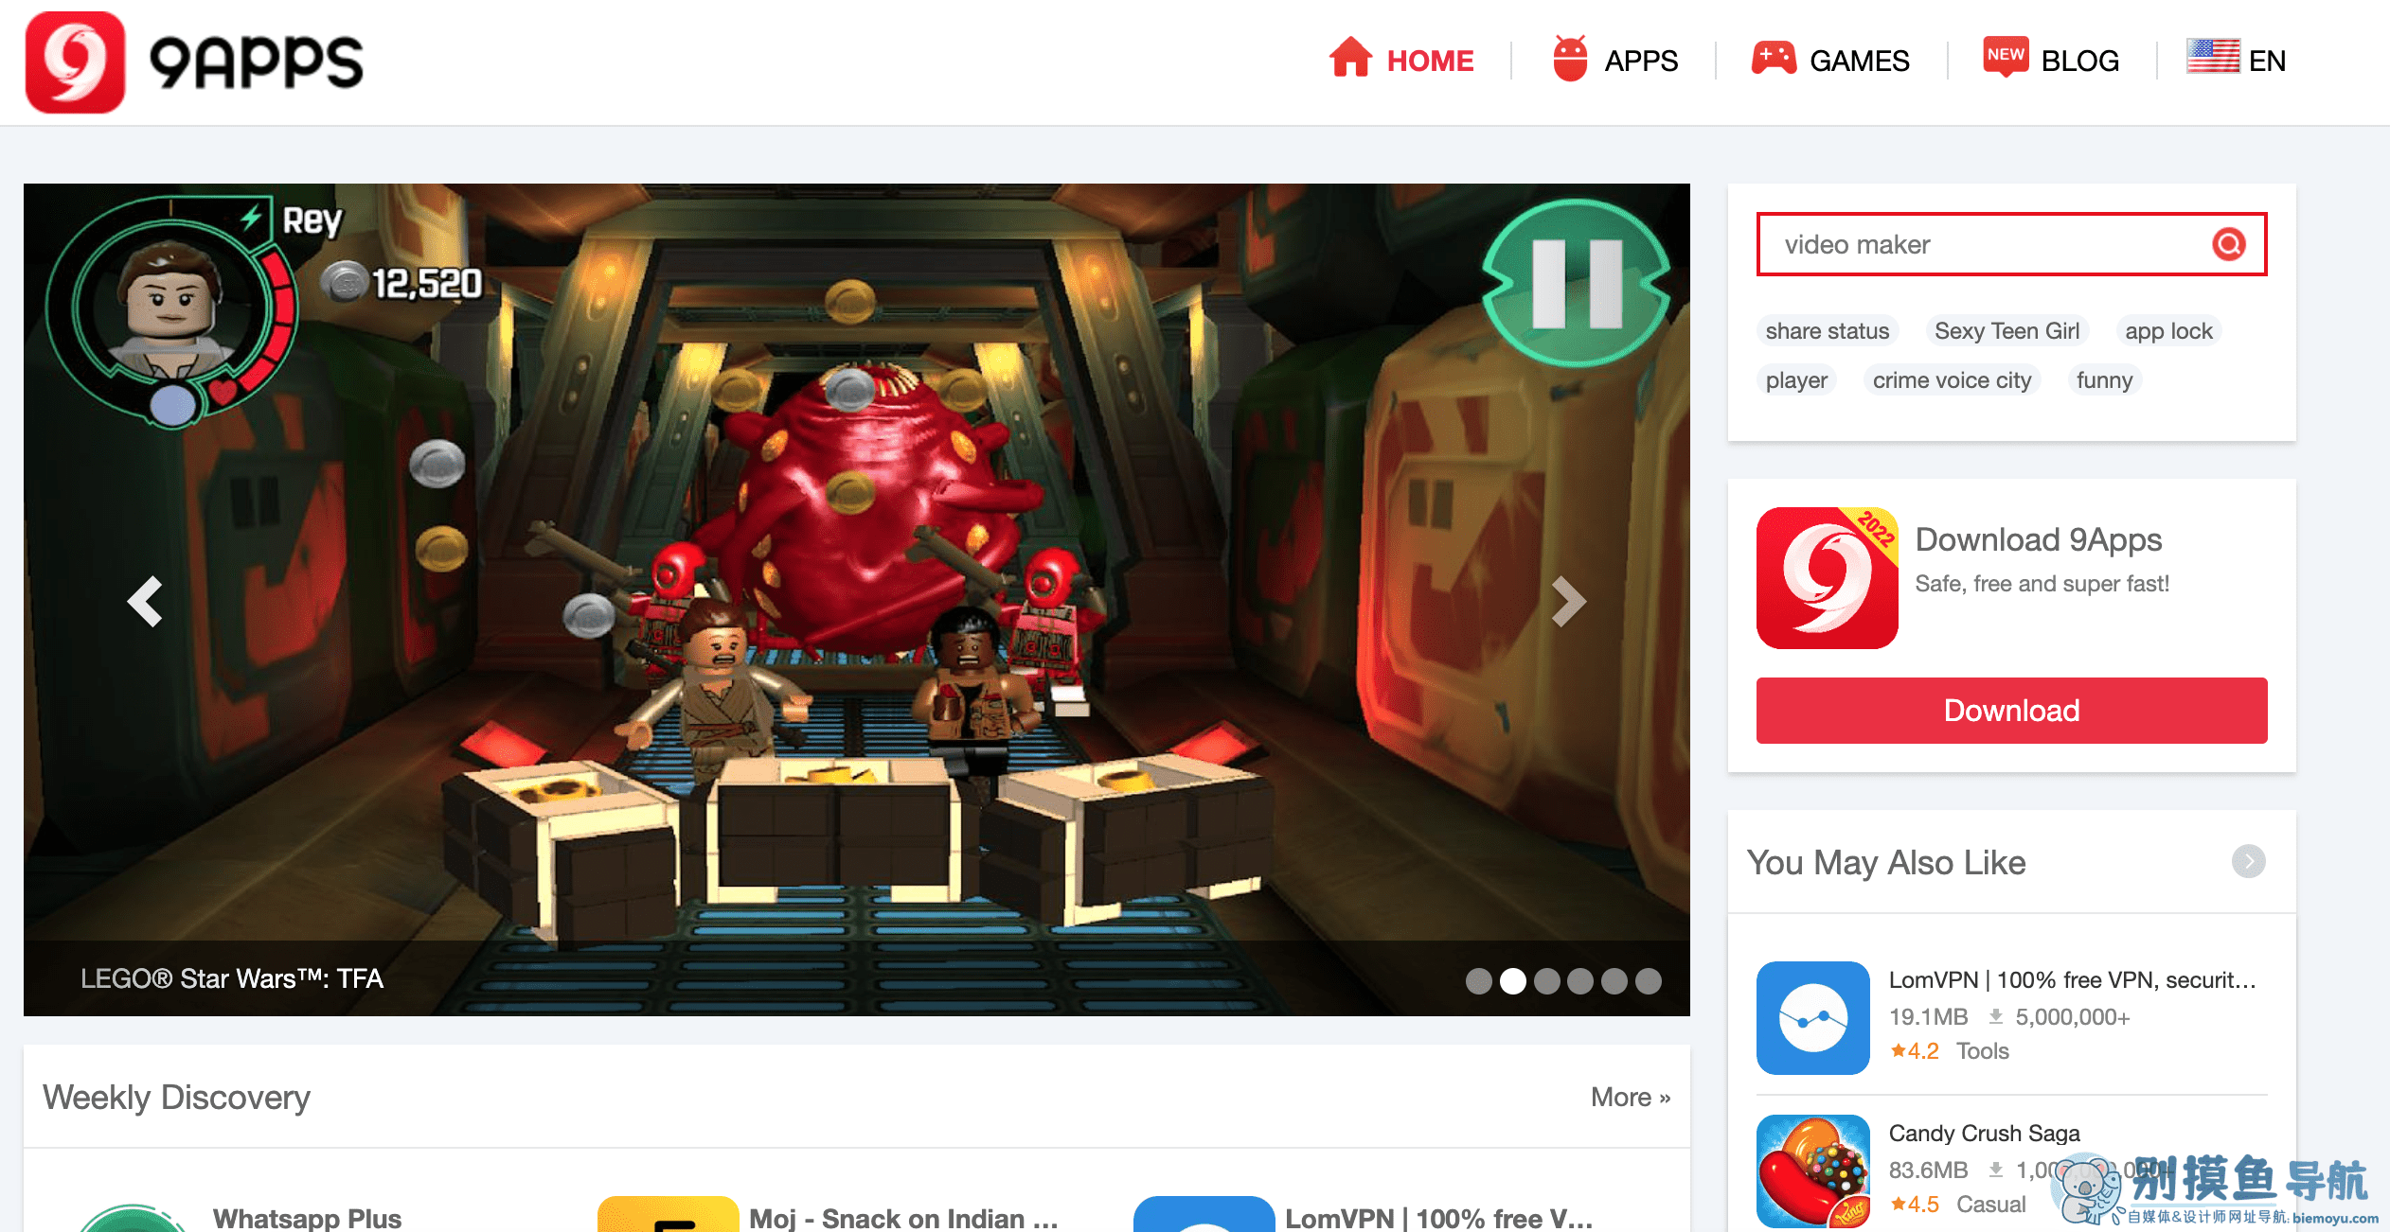This screenshot has width=2390, height=1232.
Task: Click the red house Home icon
Action: (x=1351, y=57)
